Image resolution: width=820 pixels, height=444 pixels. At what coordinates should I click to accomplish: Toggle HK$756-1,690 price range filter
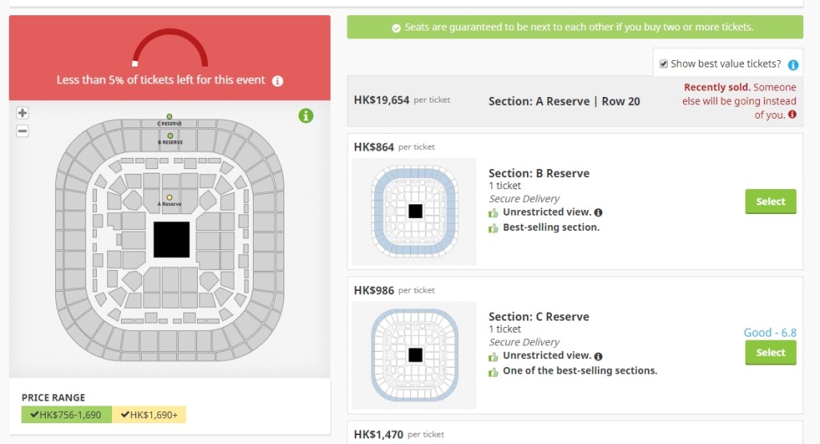pyautogui.click(x=66, y=414)
